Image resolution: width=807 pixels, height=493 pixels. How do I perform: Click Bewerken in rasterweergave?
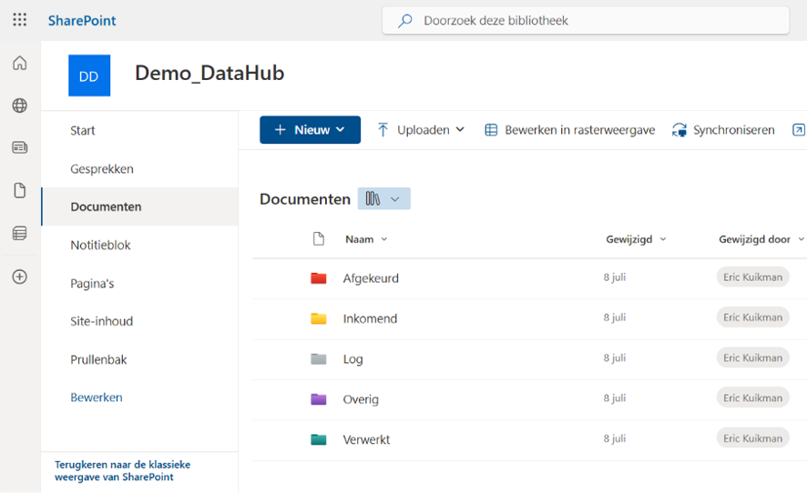click(x=570, y=129)
